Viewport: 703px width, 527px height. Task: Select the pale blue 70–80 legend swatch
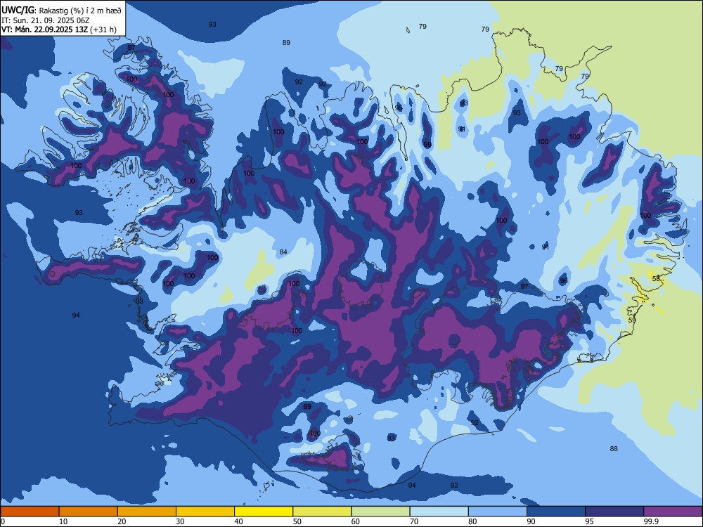439,512
